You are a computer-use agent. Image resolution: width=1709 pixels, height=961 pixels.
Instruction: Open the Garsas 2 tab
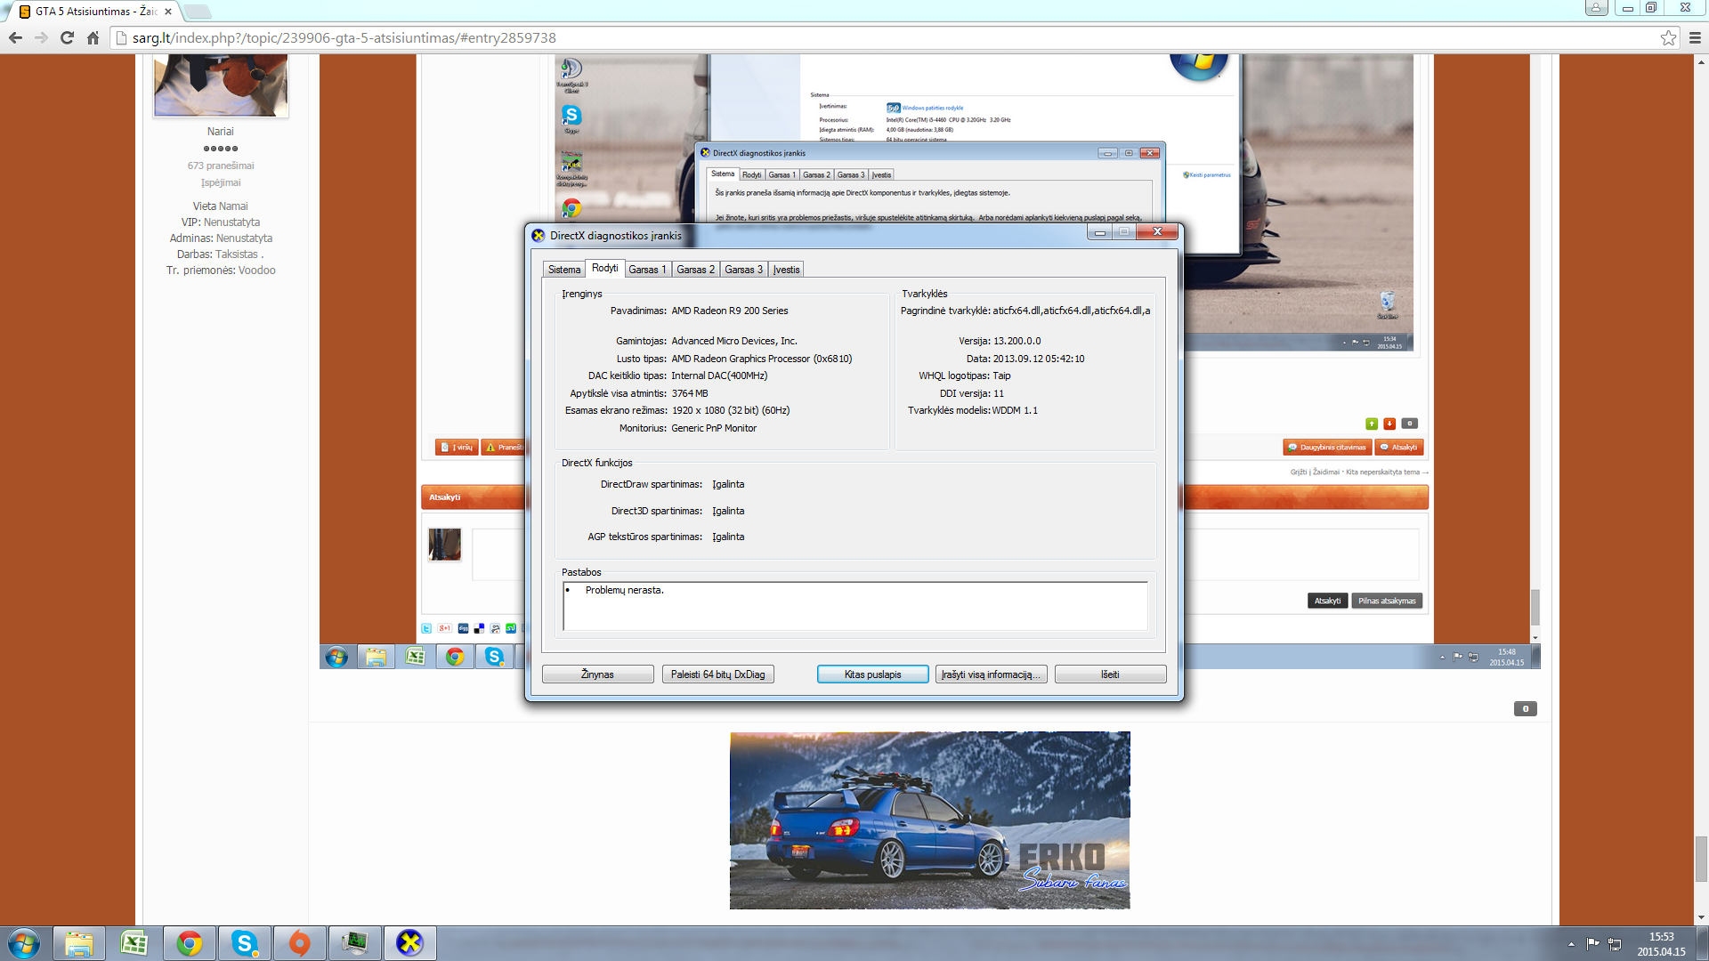pyautogui.click(x=695, y=270)
